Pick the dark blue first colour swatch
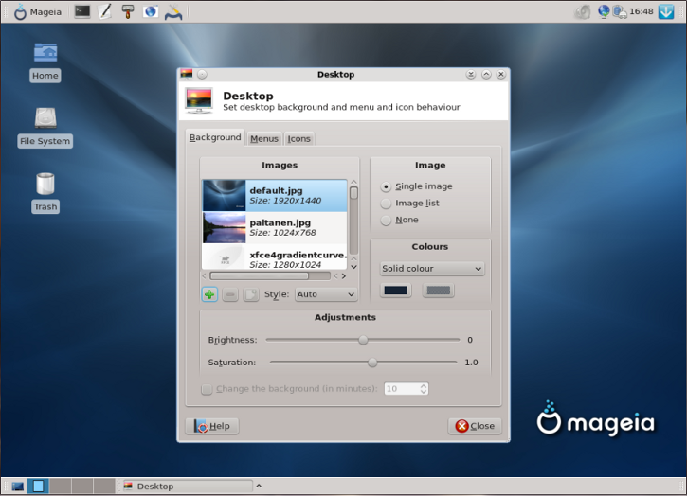687x496 pixels. [x=396, y=291]
